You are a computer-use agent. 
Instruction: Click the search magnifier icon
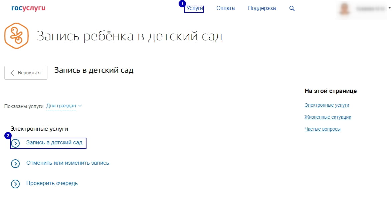(292, 9)
